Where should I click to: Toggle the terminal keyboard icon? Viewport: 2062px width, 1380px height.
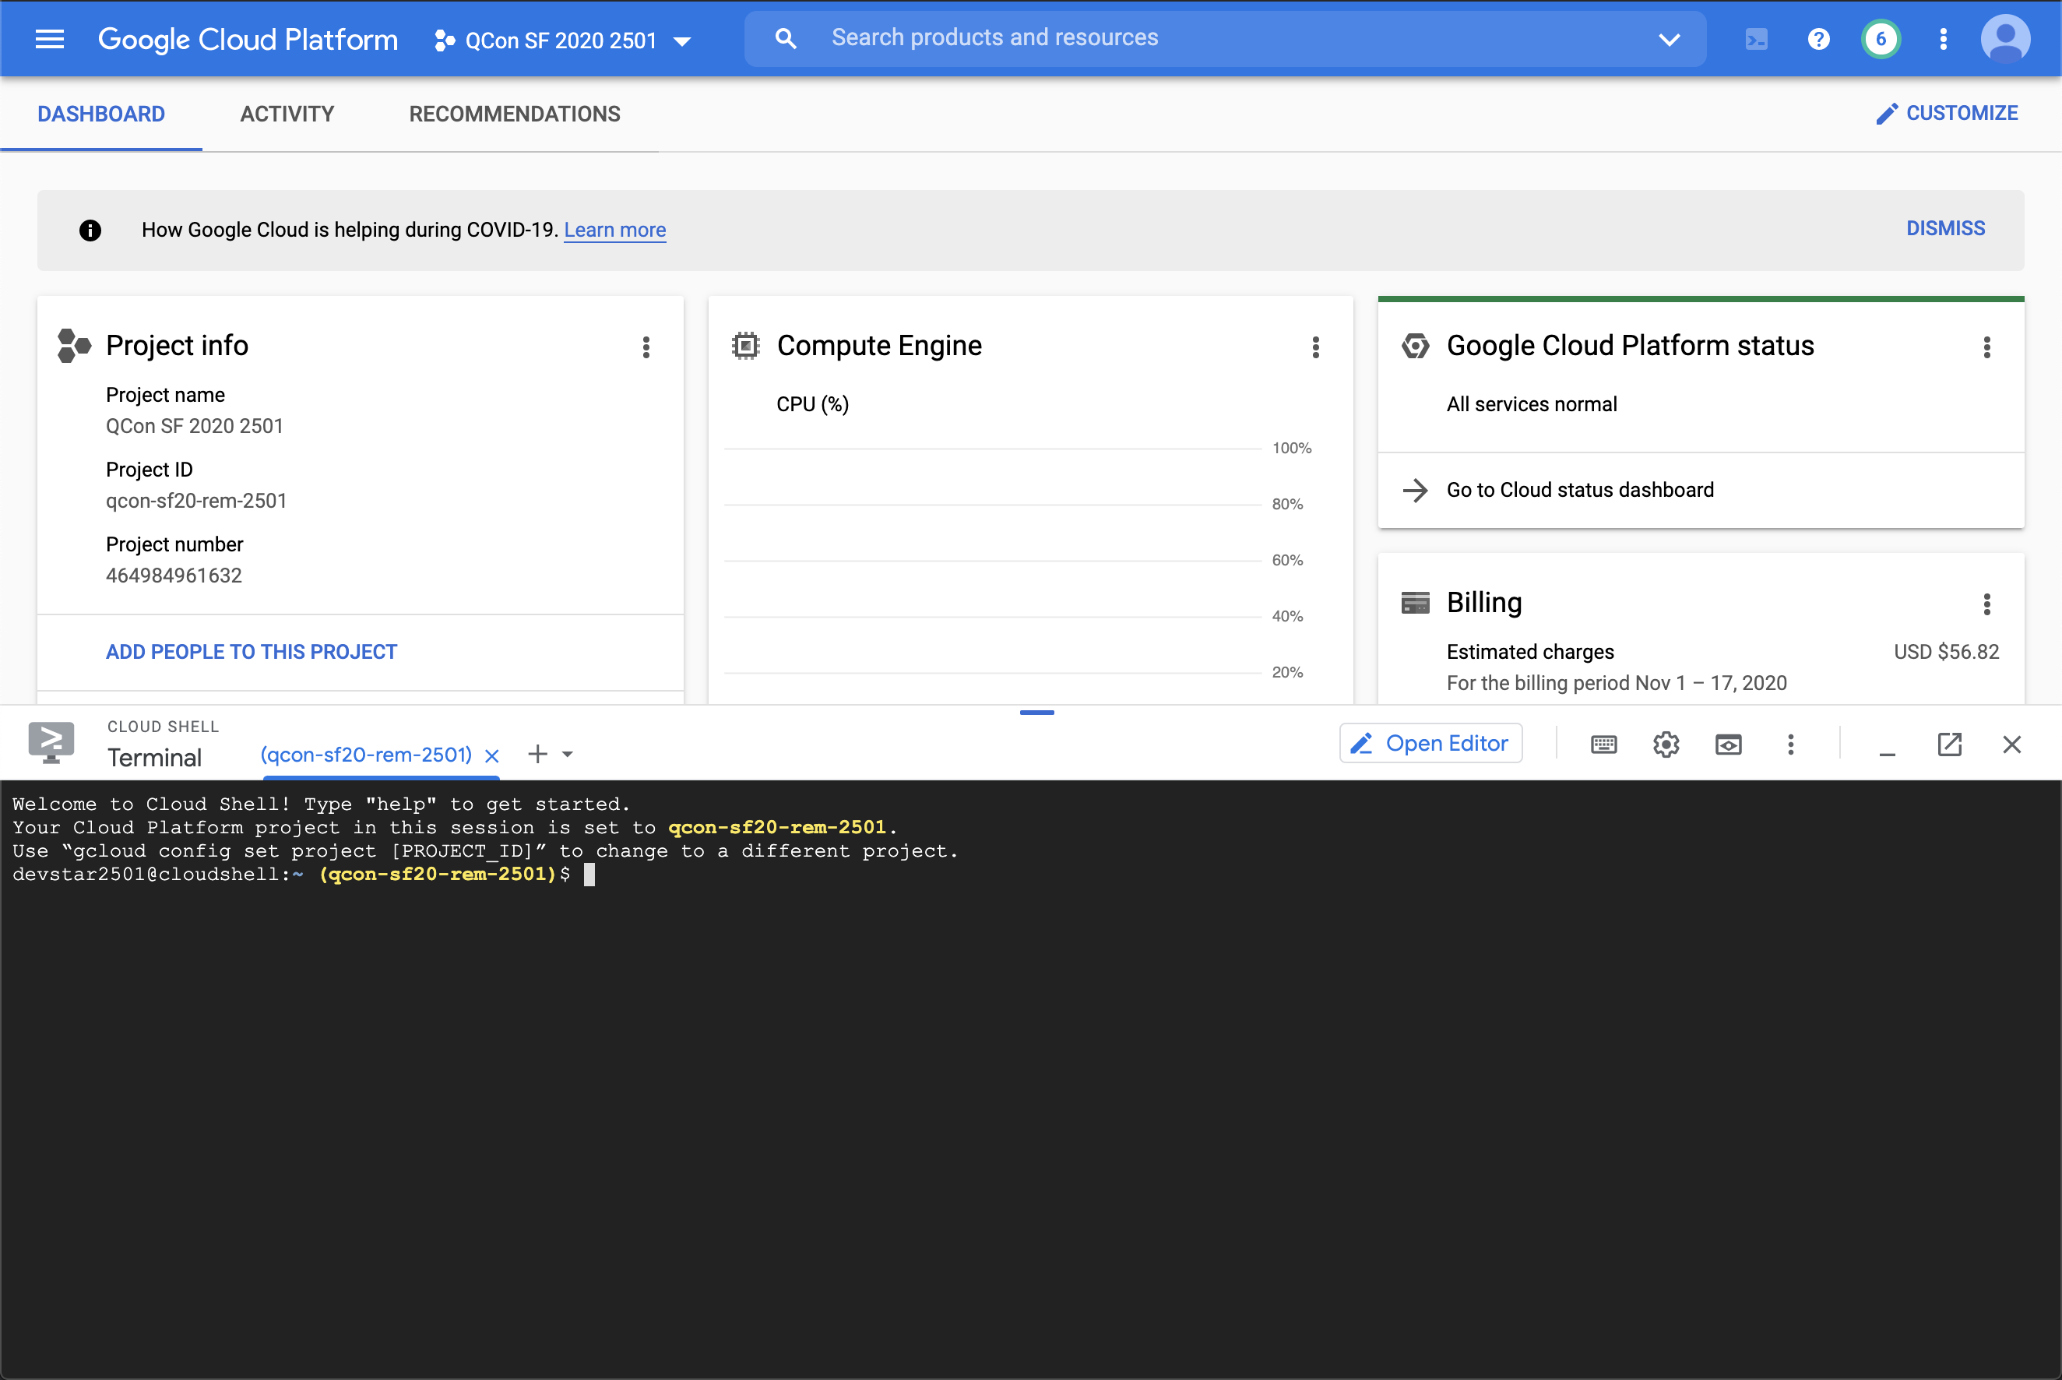pyautogui.click(x=1603, y=745)
